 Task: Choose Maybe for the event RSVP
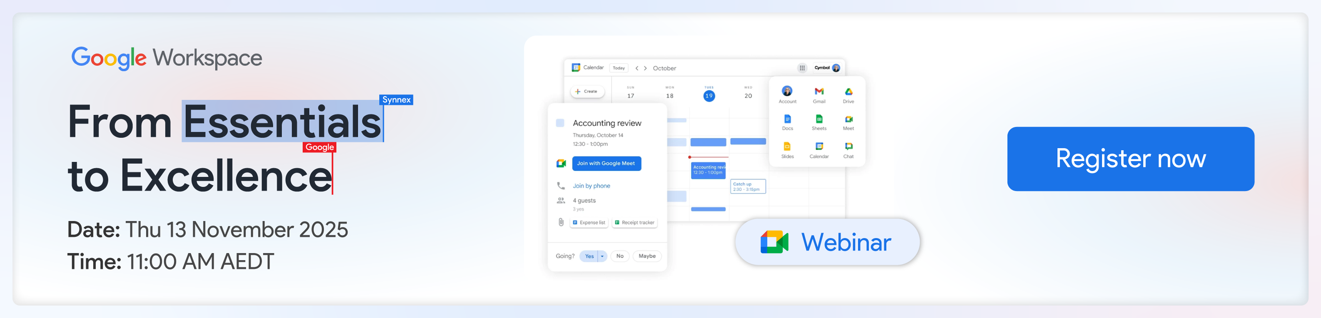pos(647,256)
